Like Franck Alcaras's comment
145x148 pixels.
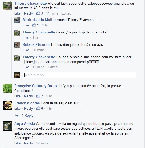[x=18, y=108]
